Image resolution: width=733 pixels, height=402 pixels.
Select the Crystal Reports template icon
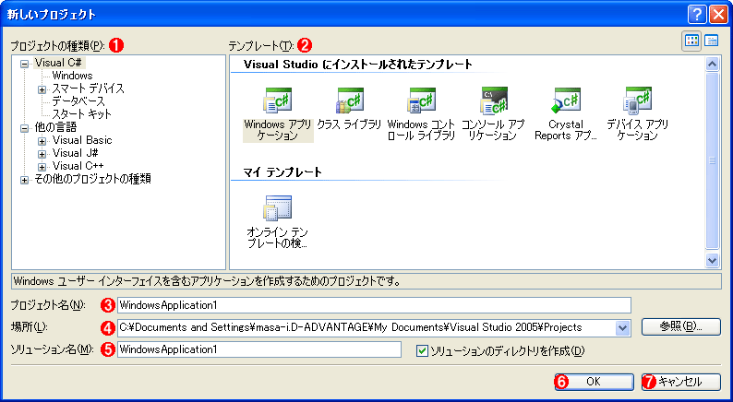[565, 100]
